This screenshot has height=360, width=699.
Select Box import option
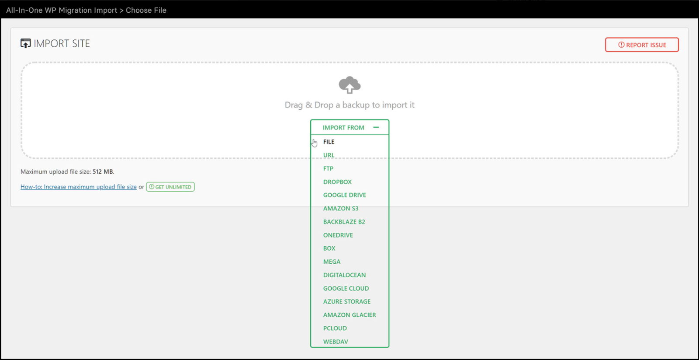point(329,248)
